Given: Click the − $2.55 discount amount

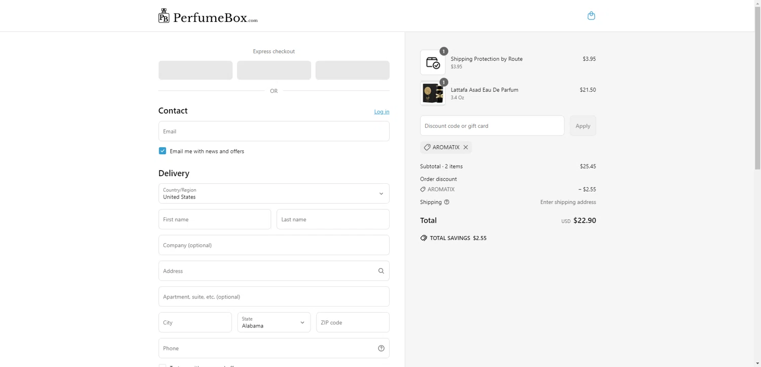Looking at the screenshot, I should (587, 189).
